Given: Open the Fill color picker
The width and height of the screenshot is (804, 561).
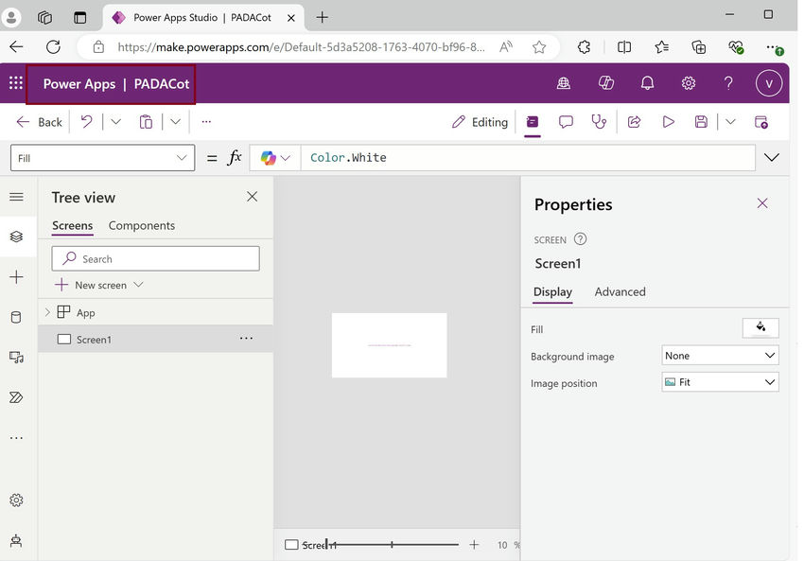Looking at the screenshot, I should (x=760, y=327).
